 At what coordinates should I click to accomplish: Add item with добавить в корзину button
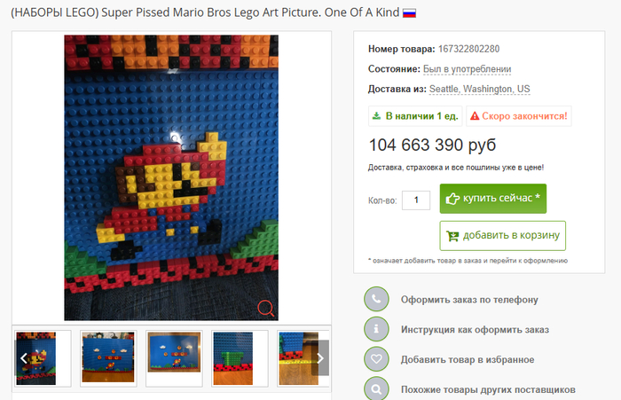coord(503,236)
